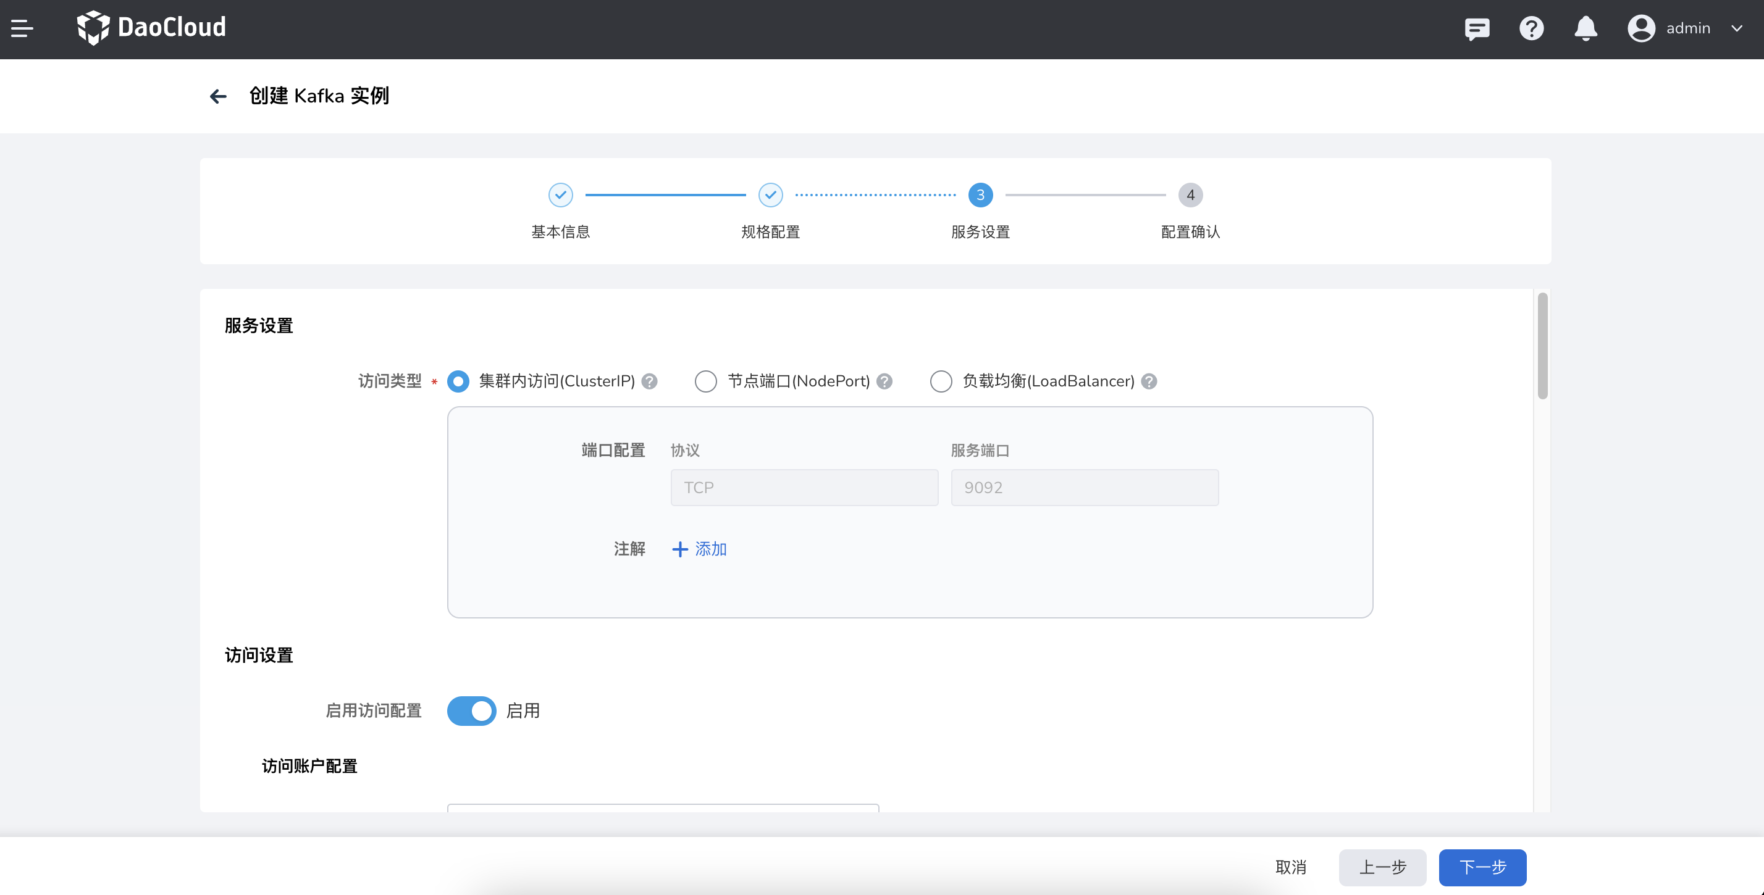Open the notifications bell
This screenshot has height=895, width=1764.
1585,29
